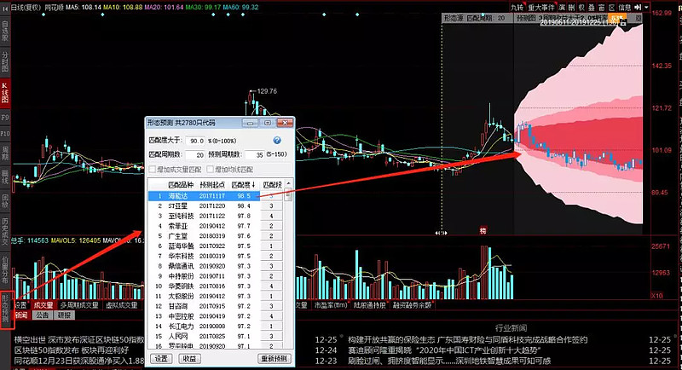This screenshot has height=370, width=682.
Task: Expand the top-right toolbar dropdown arrow
Action: point(646,8)
